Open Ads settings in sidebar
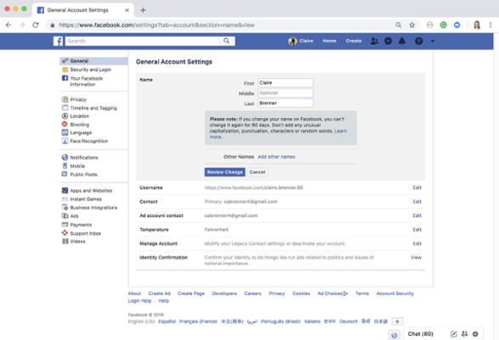This screenshot has width=499, height=340. [x=74, y=216]
